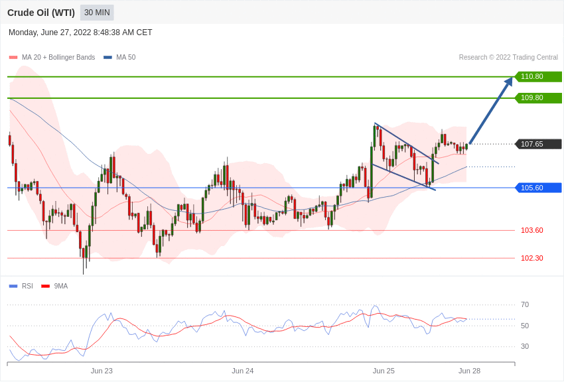Click the Crude Oil (WTI) title

coord(41,13)
